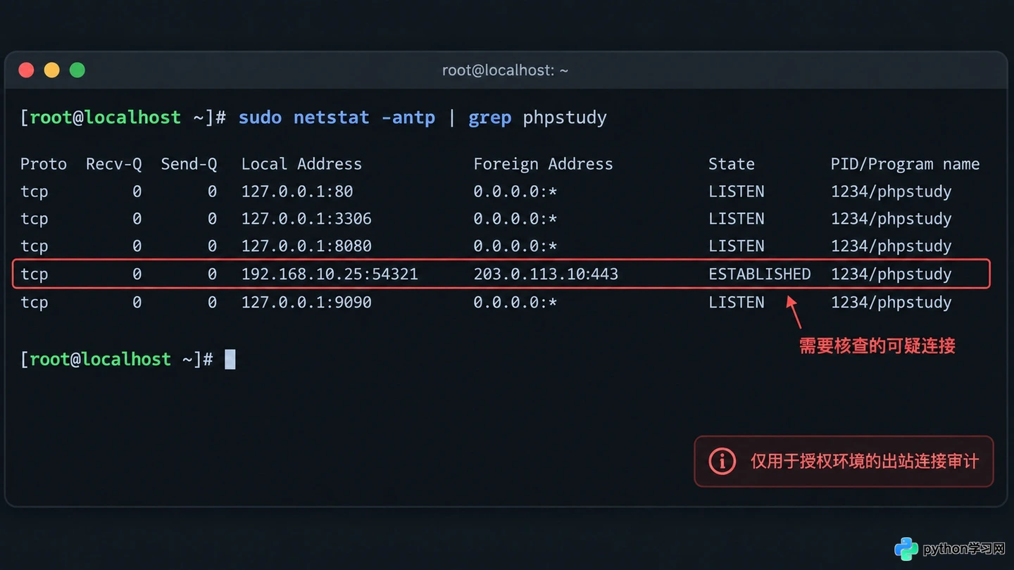The width and height of the screenshot is (1014, 570).
Task: Click "grep" in the command line
Action: pyautogui.click(x=489, y=118)
